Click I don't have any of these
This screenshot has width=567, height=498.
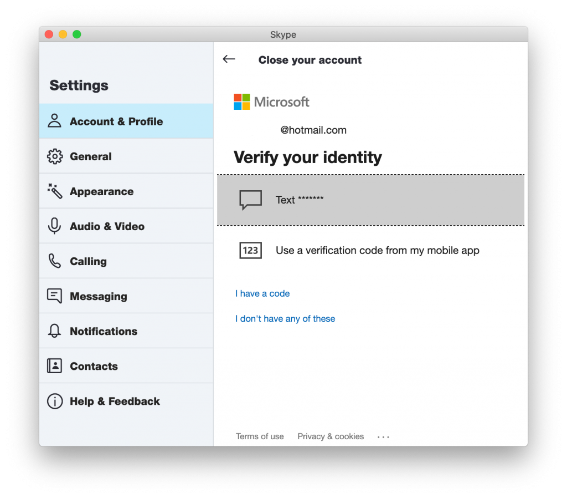coord(285,319)
